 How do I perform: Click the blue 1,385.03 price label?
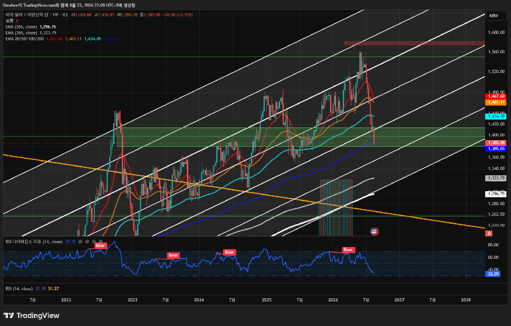tap(496, 149)
